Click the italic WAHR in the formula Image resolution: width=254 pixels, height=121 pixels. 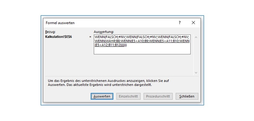(x=110, y=41)
